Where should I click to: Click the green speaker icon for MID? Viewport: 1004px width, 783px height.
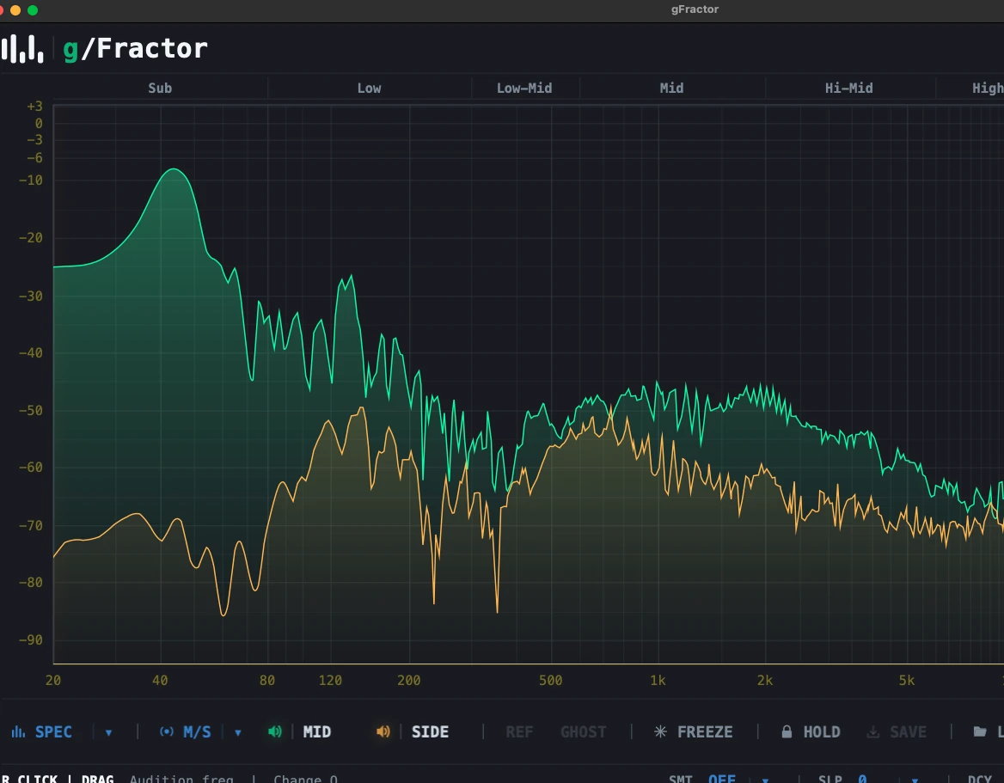click(x=275, y=731)
